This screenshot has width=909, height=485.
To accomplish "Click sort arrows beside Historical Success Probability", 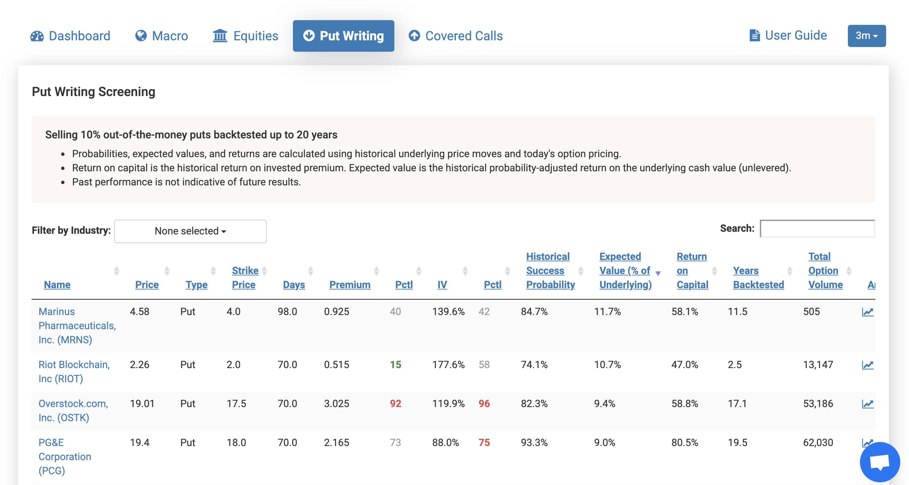I will pos(580,270).
